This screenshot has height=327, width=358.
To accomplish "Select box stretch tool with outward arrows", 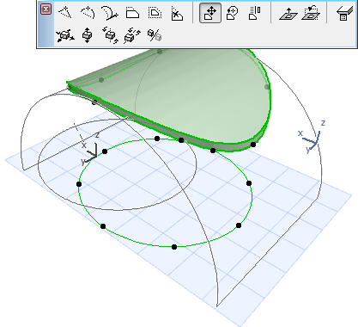I will pos(65,35).
